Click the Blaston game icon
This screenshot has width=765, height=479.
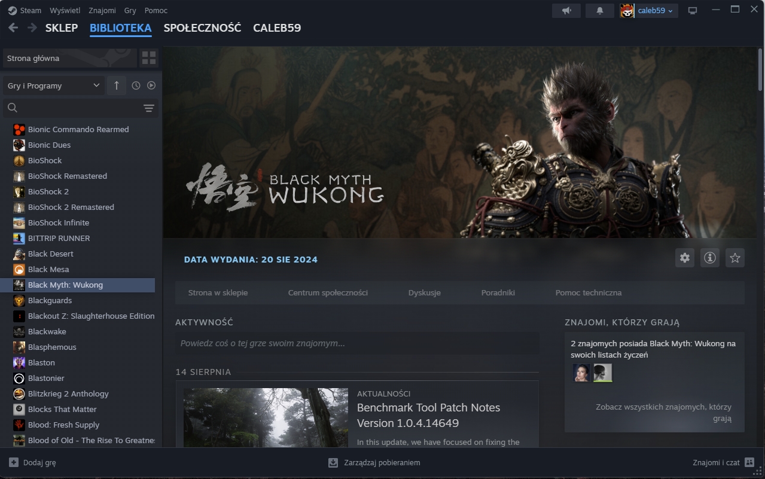pyautogui.click(x=19, y=362)
